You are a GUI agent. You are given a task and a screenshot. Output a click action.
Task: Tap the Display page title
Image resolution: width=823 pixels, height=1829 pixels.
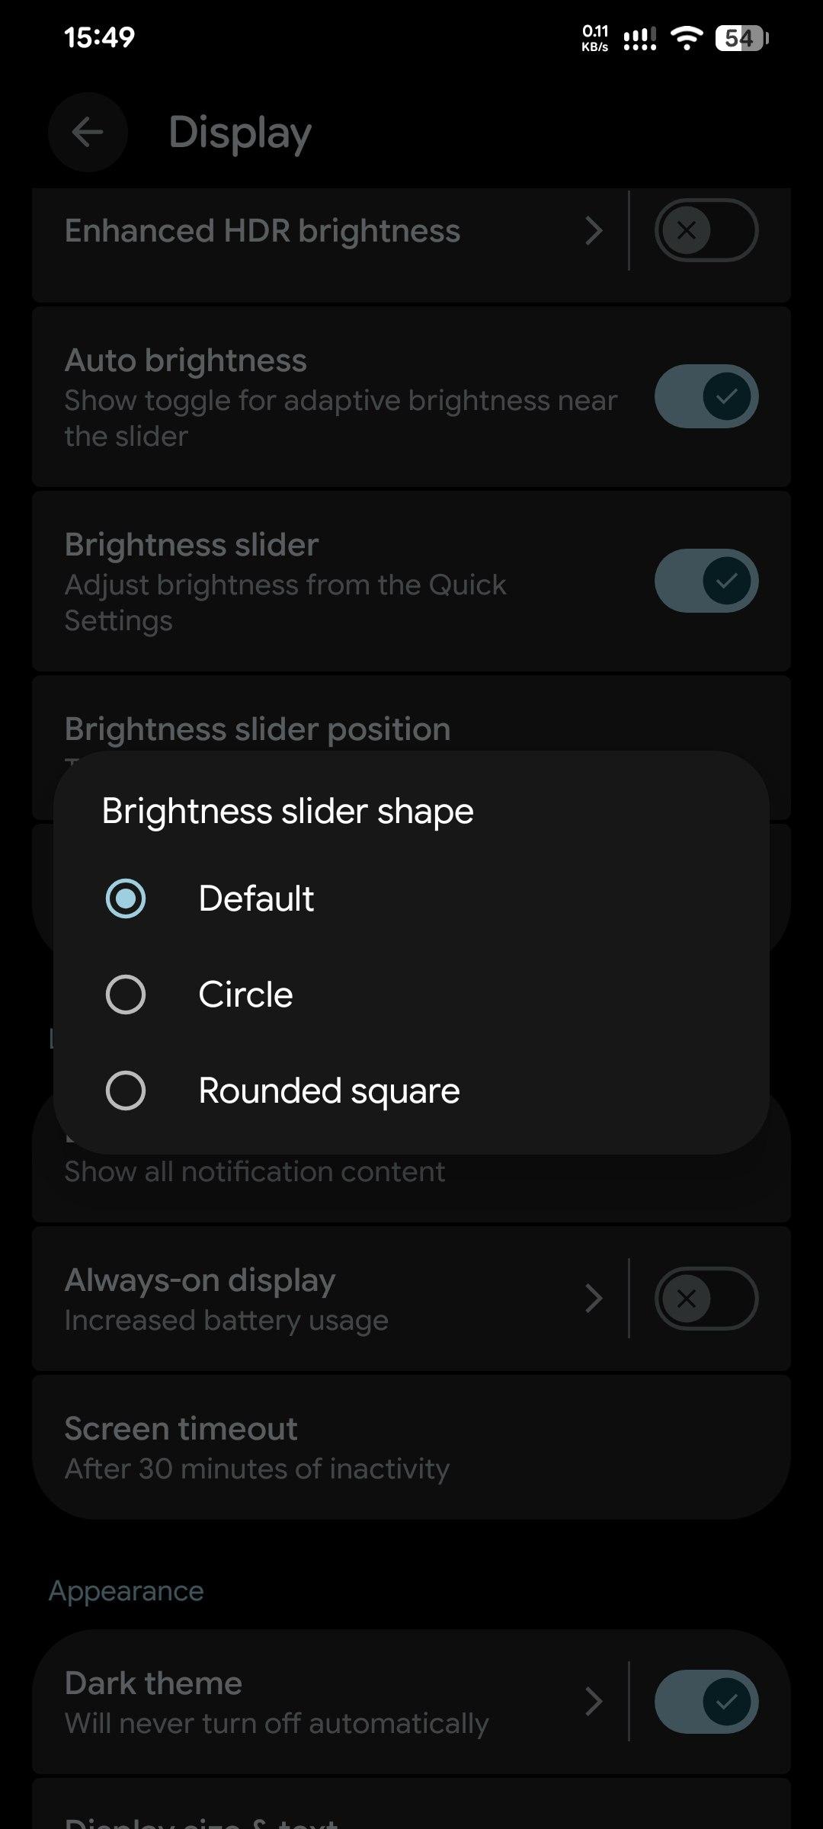[240, 133]
